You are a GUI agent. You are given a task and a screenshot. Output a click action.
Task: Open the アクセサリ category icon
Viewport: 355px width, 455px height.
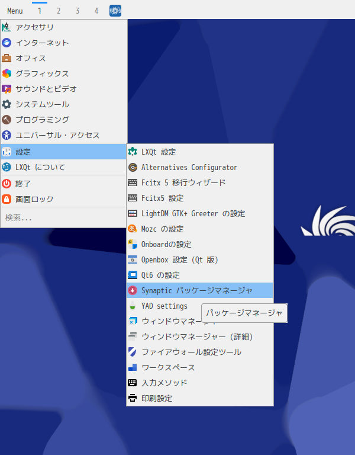coord(7,27)
